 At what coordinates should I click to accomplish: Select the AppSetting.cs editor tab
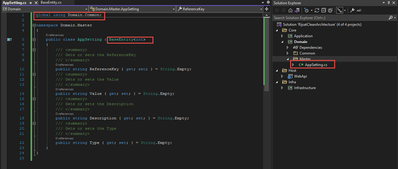pos(15,2)
